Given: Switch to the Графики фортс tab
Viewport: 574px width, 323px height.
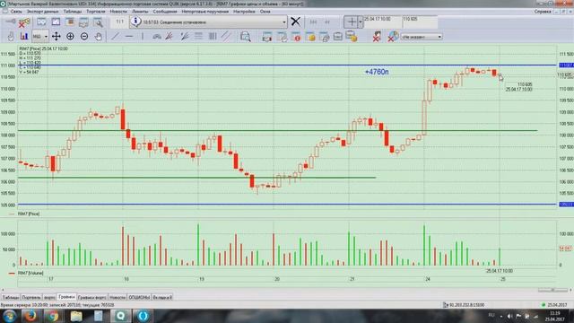Looking at the screenshot, I should pyautogui.click(x=91, y=297).
